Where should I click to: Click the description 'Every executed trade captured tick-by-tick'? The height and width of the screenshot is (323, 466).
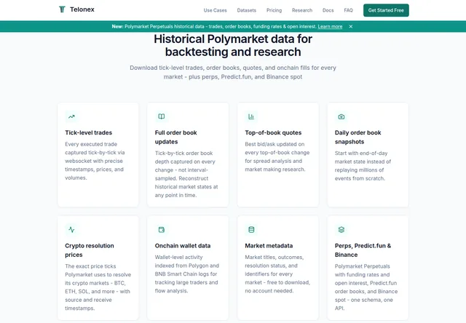click(x=95, y=161)
